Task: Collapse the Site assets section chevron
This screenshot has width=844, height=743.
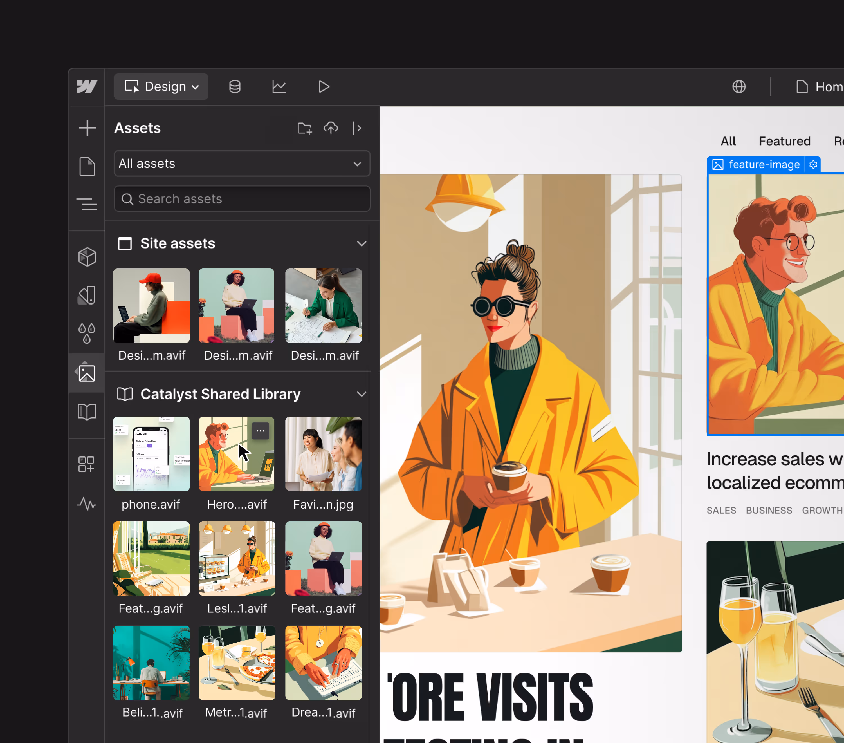Action: coord(362,244)
